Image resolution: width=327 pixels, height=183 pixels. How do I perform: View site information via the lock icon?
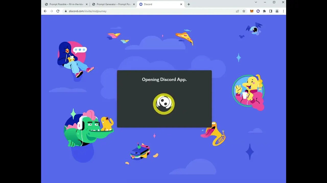click(x=66, y=11)
